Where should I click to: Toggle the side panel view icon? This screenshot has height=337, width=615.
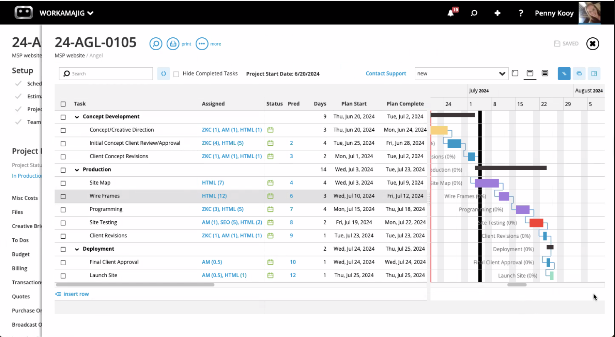(x=594, y=73)
